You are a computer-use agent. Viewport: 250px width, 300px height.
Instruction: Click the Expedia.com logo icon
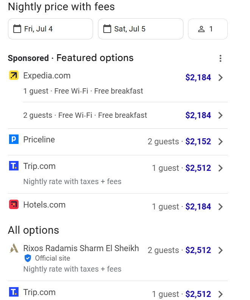(x=14, y=75)
